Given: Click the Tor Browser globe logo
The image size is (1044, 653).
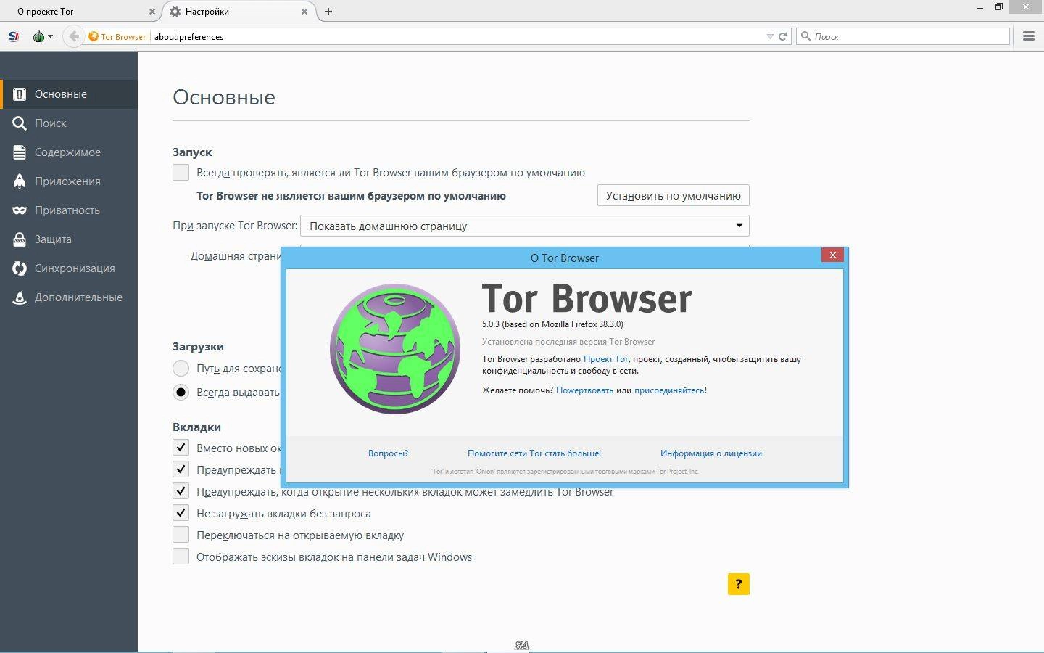Looking at the screenshot, I should 395,349.
